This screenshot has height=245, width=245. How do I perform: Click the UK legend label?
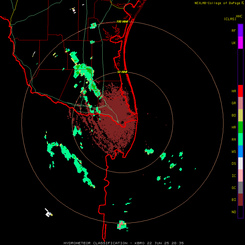click(234, 43)
